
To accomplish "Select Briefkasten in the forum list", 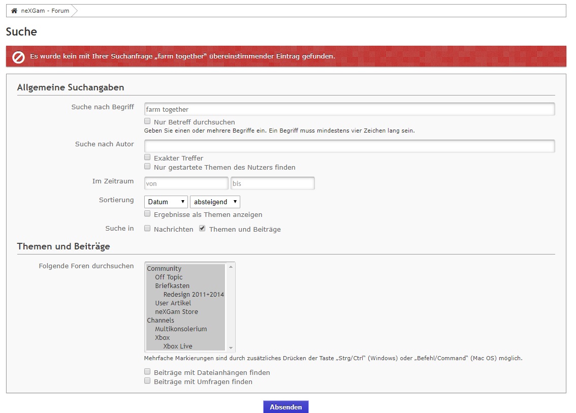I will 185,285.
